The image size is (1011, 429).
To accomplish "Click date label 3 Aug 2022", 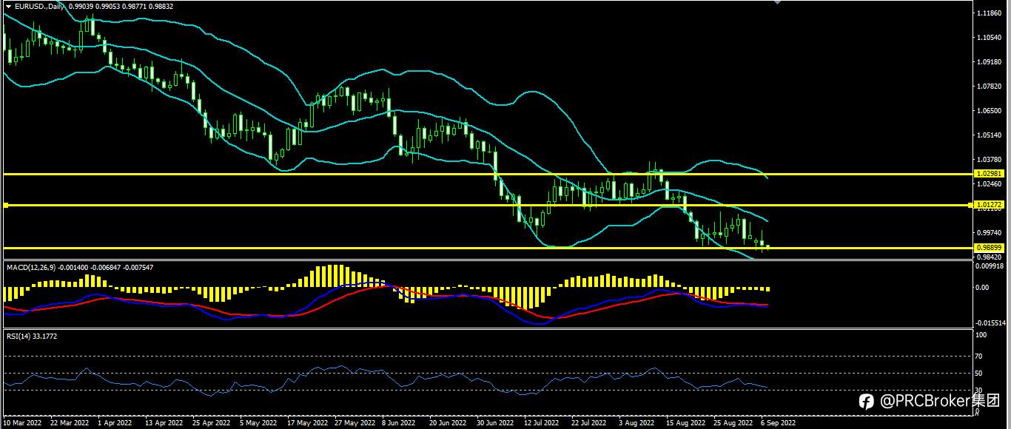I will click(x=636, y=423).
